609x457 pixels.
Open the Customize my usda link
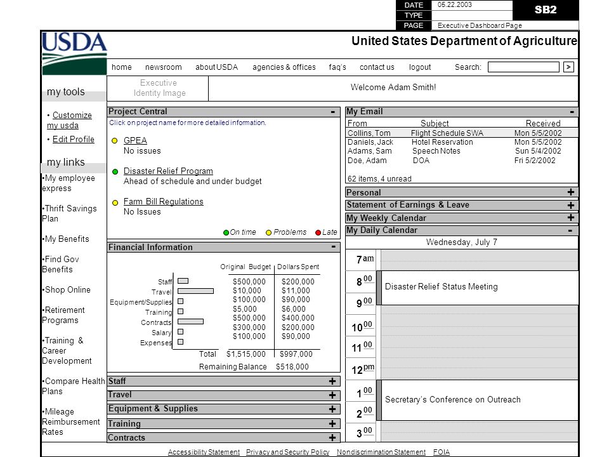(x=69, y=121)
